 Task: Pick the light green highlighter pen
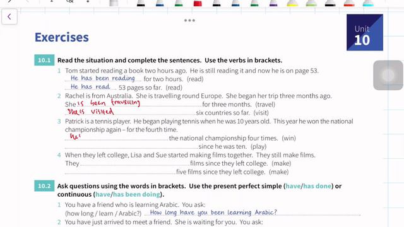click(311, 3)
